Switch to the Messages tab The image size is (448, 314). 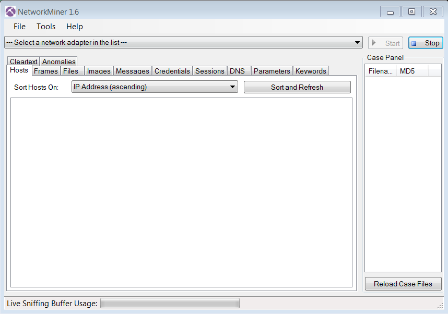(x=133, y=71)
